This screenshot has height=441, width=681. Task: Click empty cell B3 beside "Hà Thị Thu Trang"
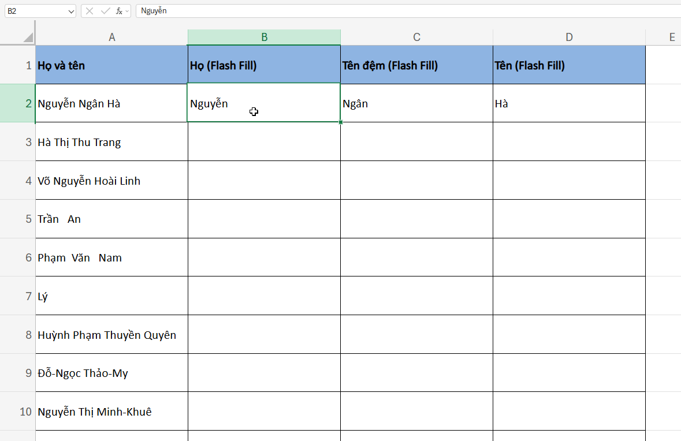[x=264, y=142]
